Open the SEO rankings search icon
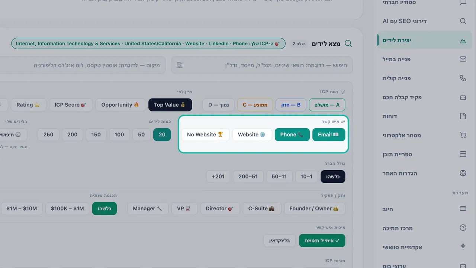This screenshot has height=268, width=476. (463, 21)
